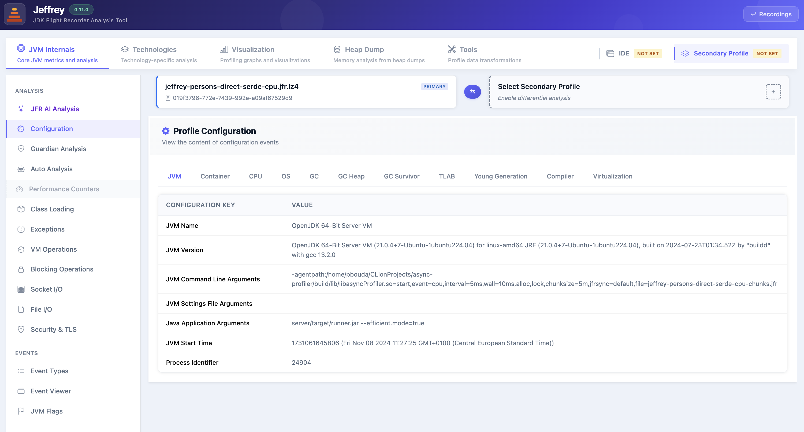
Task: Switch to the GC Survivor tab
Action: tap(401, 176)
